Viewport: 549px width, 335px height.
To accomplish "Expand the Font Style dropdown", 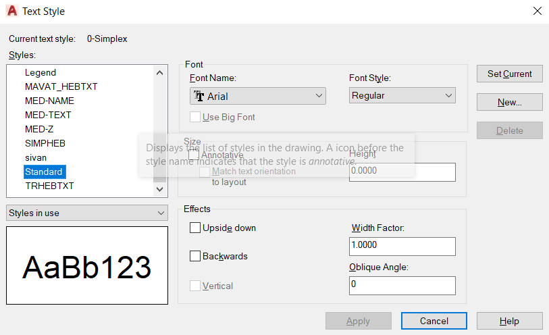I will click(449, 96).
